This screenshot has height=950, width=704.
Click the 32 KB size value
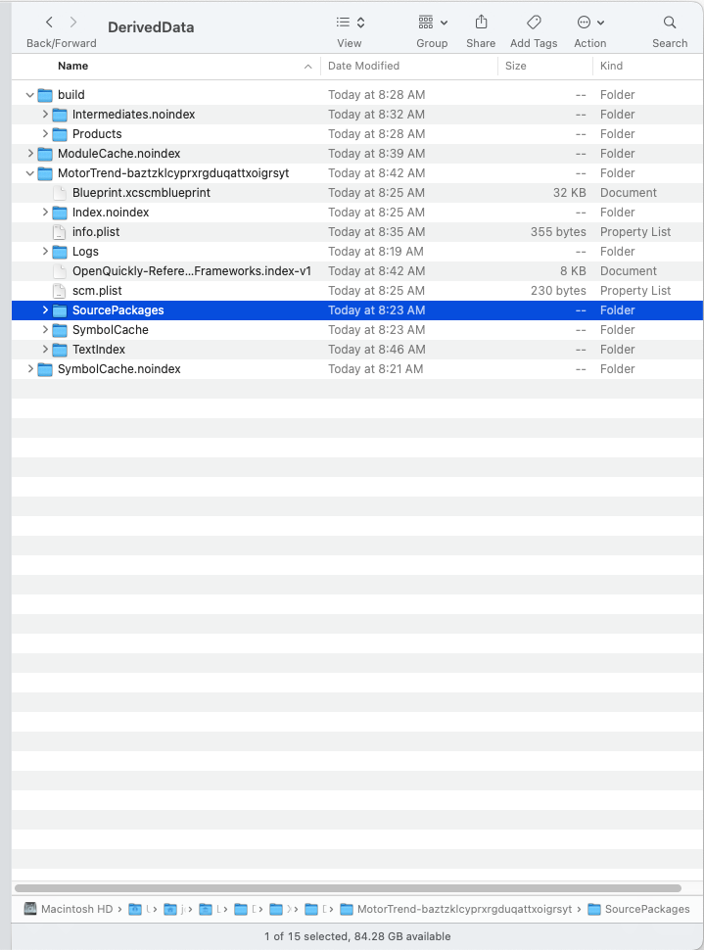pos(569,193)
